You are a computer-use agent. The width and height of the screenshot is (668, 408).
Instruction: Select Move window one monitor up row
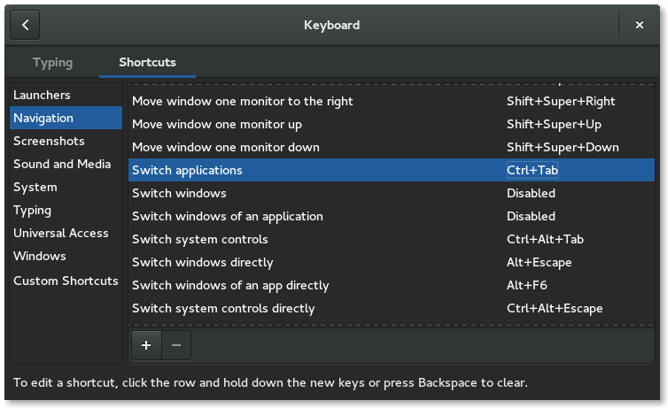click(217, 124)
